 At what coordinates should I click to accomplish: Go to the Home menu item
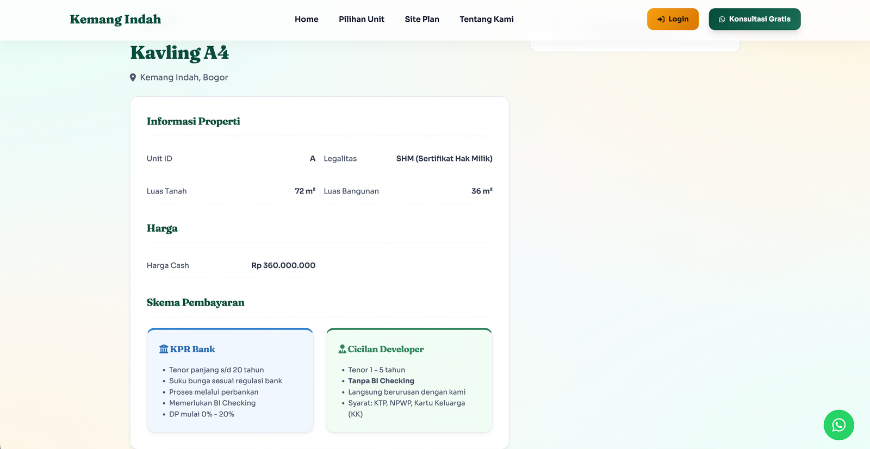[307, 19]
